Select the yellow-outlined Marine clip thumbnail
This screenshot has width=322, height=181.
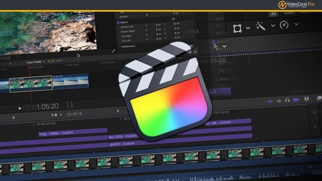tap(31, 84)
